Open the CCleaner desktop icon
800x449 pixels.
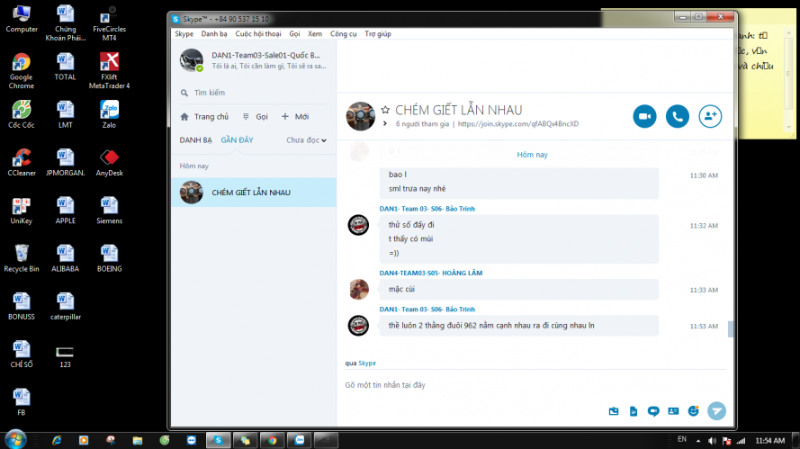[x=22, y=162]
